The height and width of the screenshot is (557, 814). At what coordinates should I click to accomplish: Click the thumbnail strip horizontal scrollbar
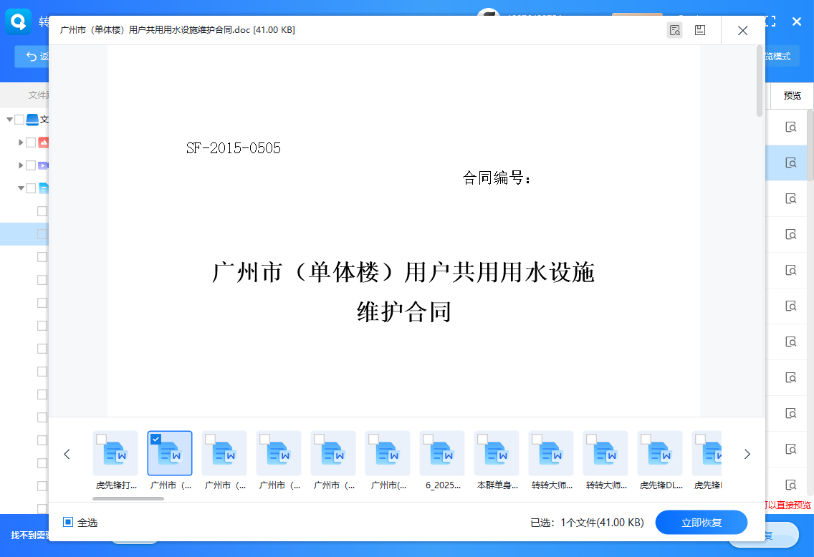(130, 498)
